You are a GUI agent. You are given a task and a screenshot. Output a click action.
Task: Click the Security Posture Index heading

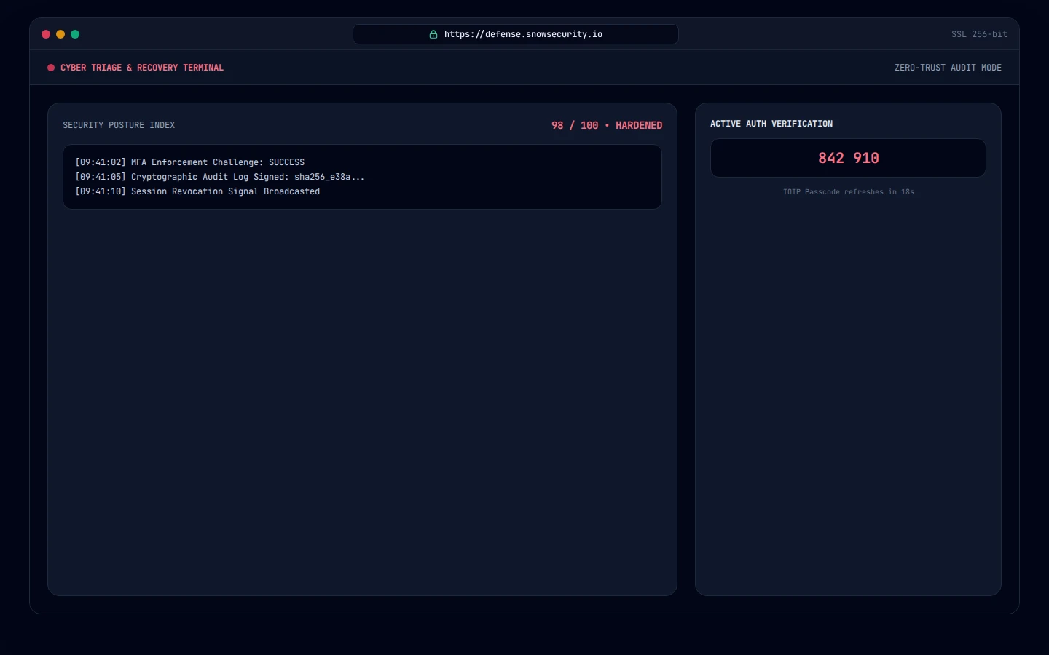(119, 125)
